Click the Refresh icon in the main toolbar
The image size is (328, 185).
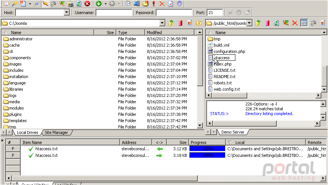(79, 4)
